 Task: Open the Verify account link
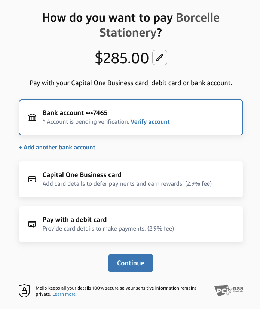[x=150, y=121]
